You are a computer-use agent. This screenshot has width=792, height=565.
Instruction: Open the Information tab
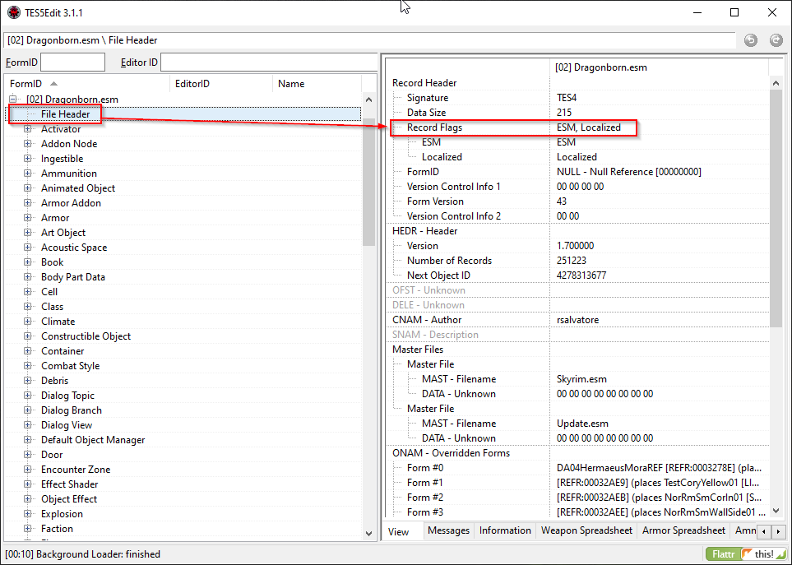pos(505,530)
